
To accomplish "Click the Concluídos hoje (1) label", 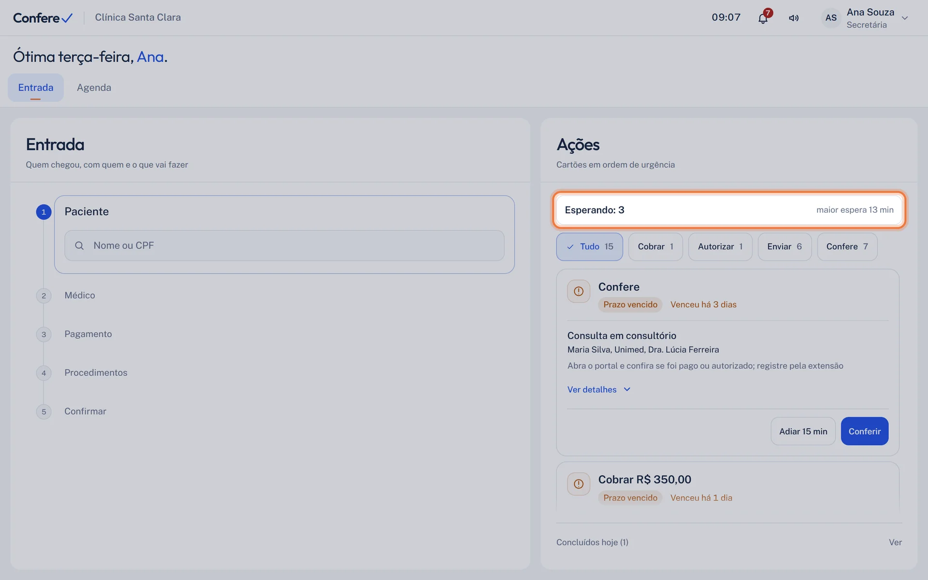I will click(x=592, y=542).
